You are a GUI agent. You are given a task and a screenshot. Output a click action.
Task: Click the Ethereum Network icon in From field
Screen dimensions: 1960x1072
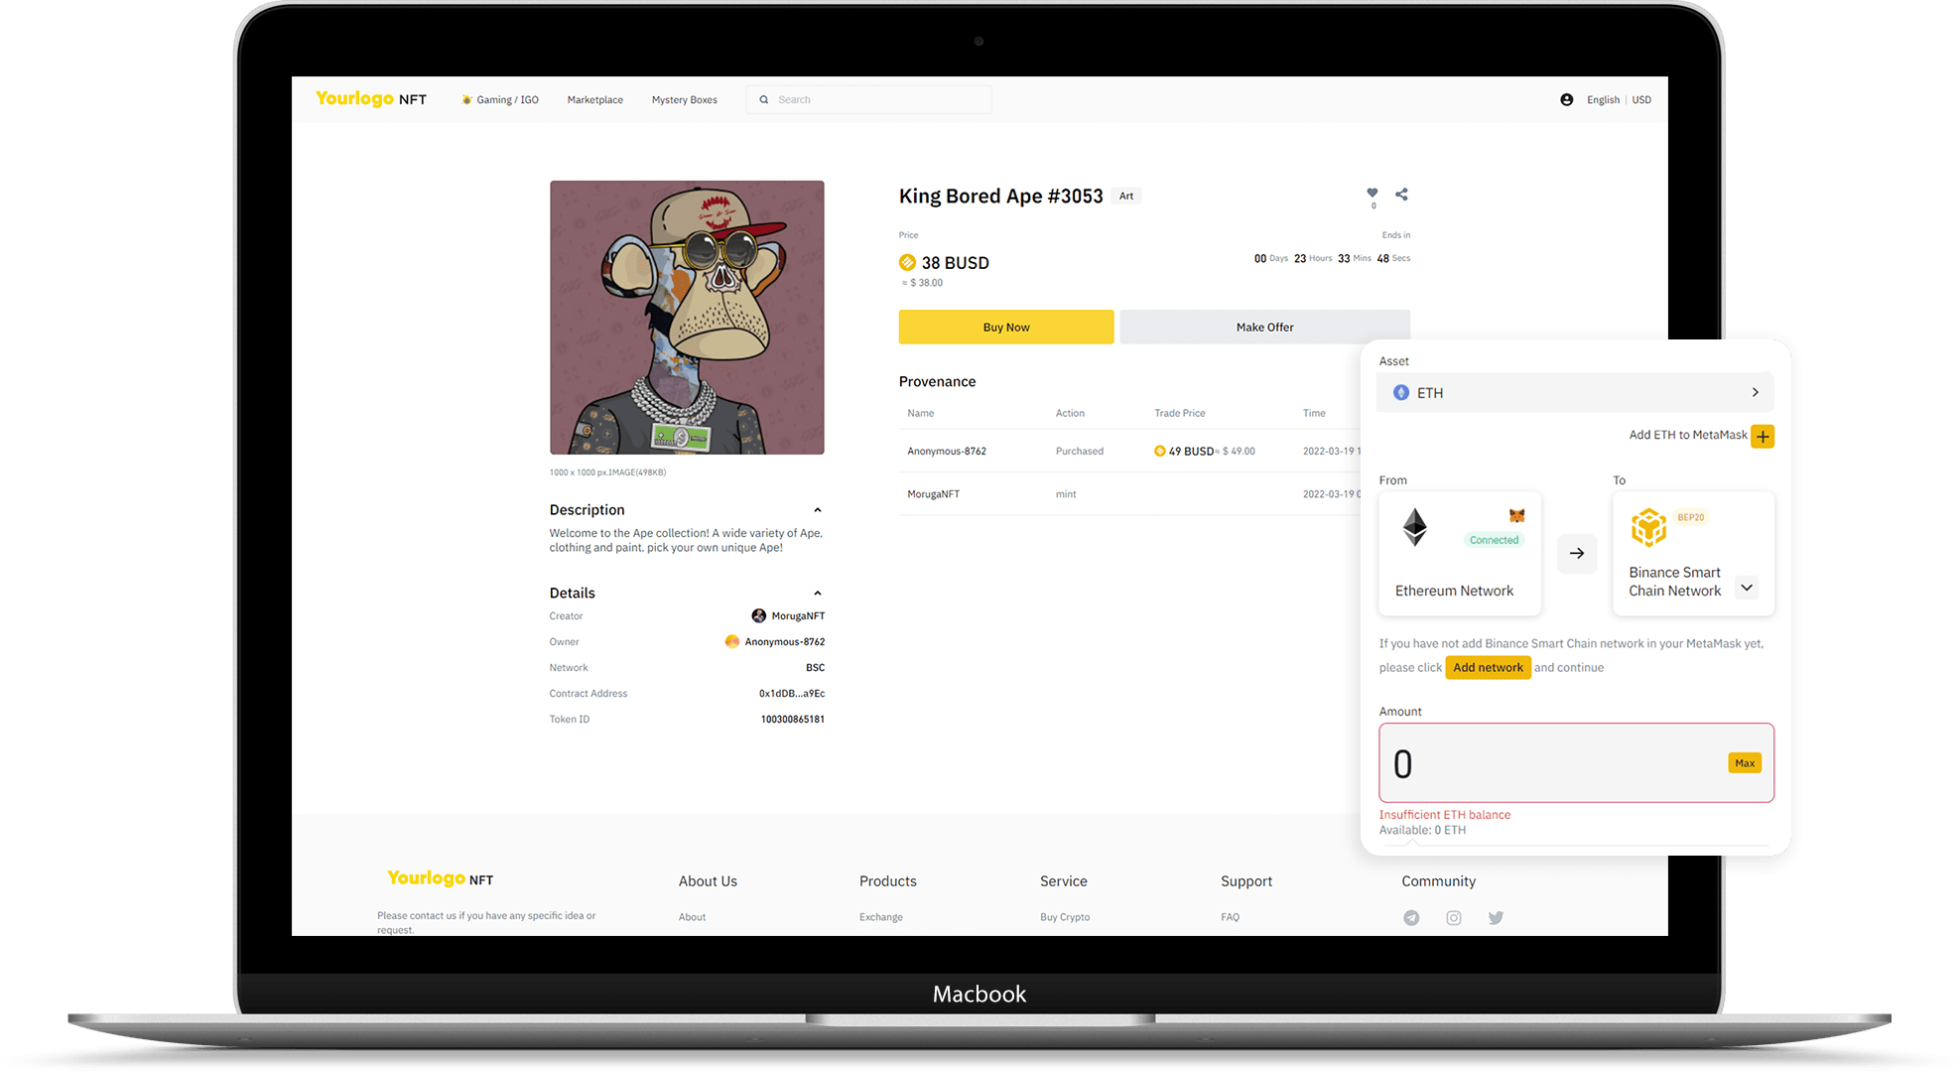pos(1417,527)
